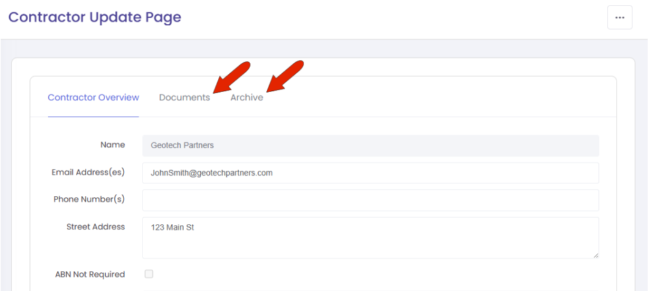Click the Name field showing Geotech Partners
The height and width of the screenshot is (291, 649).
371,145
